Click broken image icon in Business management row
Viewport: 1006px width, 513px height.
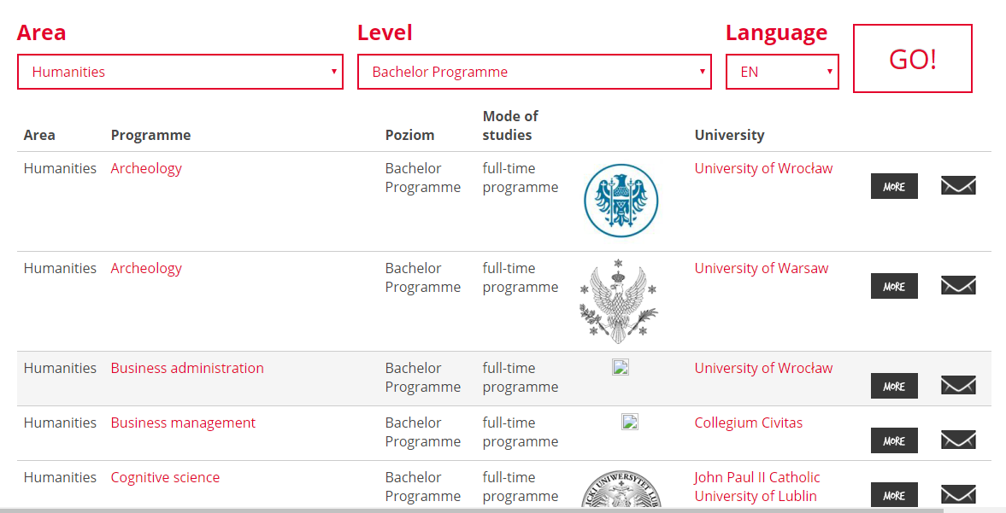coord(630,422)
